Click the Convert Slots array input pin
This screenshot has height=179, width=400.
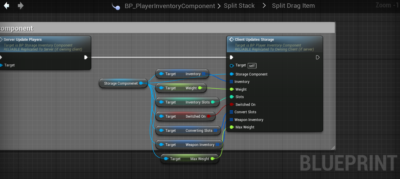coord(231,112)
